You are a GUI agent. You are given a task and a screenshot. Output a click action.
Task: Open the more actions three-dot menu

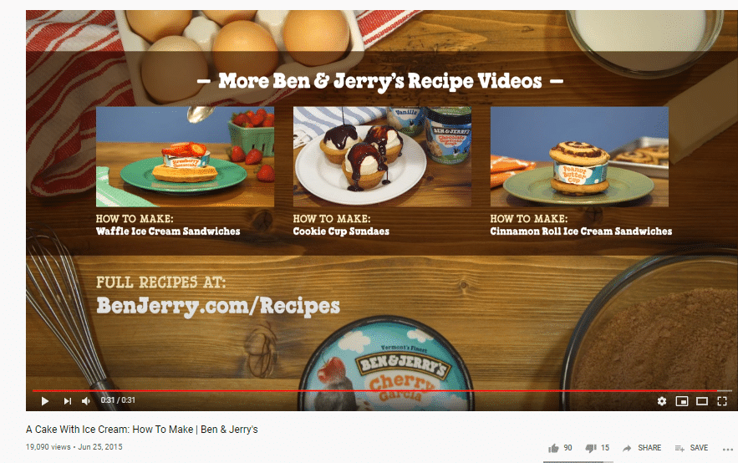coord(728,450)
